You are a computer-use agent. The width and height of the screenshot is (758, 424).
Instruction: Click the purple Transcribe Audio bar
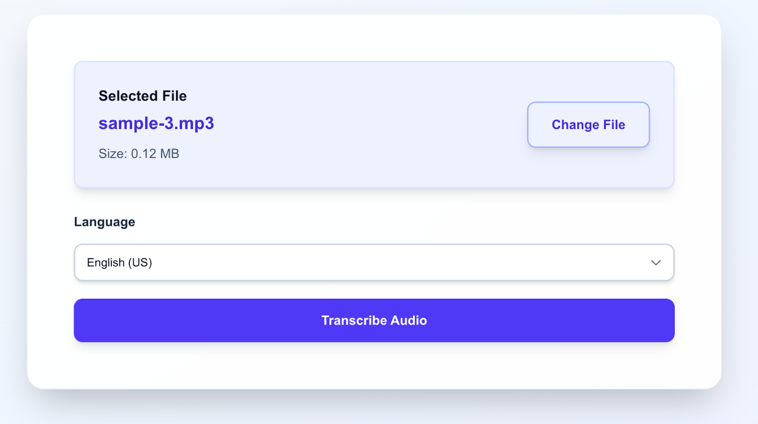pos(374,320)
